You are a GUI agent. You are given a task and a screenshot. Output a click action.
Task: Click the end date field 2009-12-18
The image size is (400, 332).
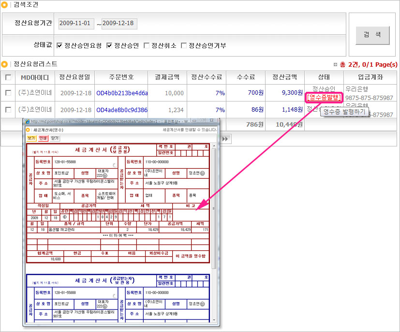[119, 24]
